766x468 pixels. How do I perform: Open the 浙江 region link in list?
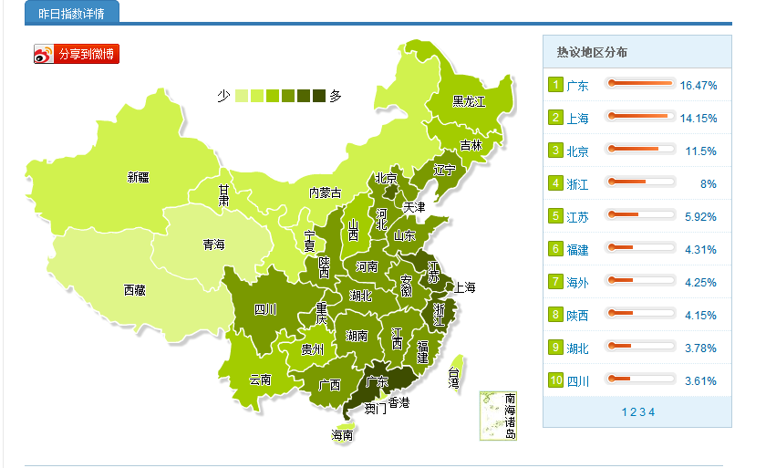click(x=577, y=184)
